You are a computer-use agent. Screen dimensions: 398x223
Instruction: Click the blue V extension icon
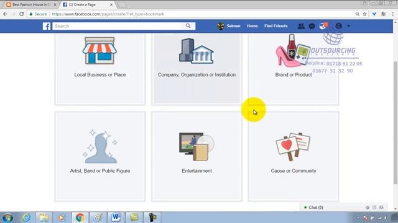[x=374, y=14]
